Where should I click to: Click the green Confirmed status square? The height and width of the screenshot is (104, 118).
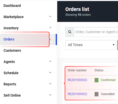[x=96, y=80]
